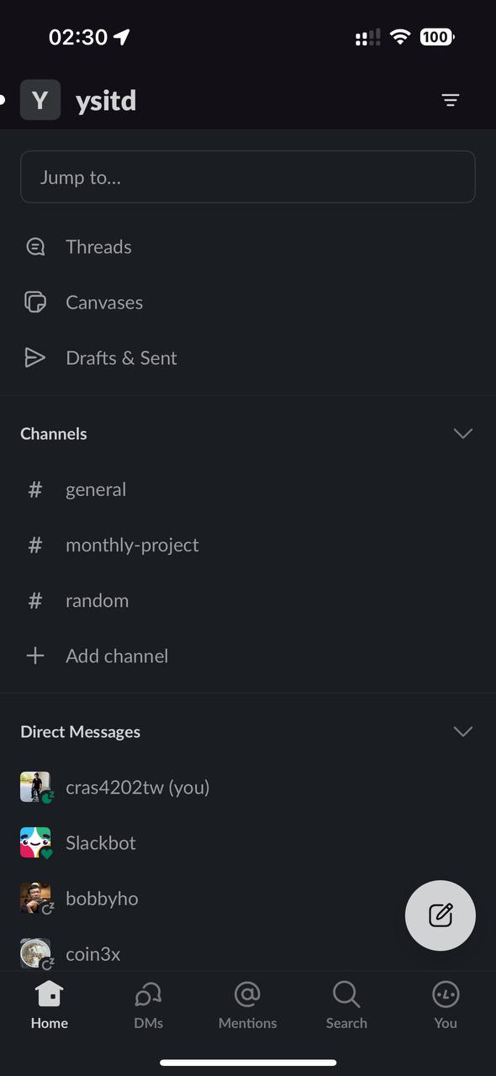Collapse the Direct Messages section chevron
The height and width of the screenshot is (1076, 496).
point(463,731)
